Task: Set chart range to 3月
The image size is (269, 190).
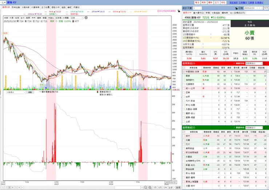Action: point(155,187)
